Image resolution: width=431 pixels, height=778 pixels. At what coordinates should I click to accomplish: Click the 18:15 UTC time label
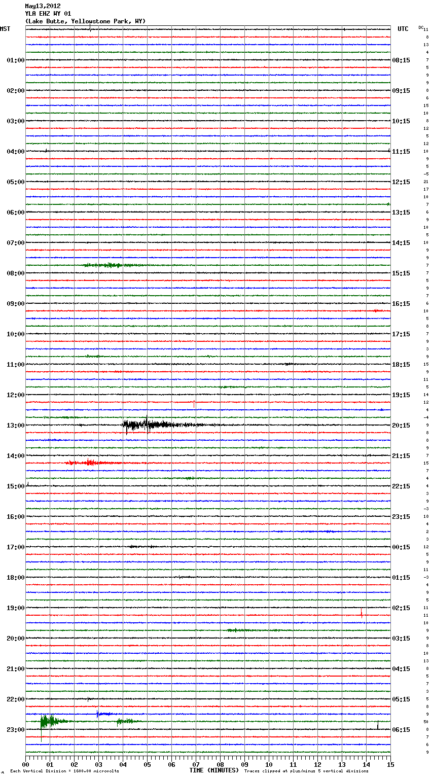click(401, 365)
